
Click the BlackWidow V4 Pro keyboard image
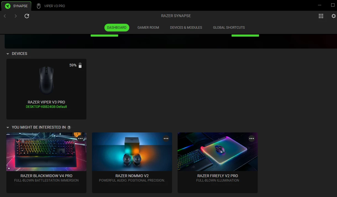[46, 152]
